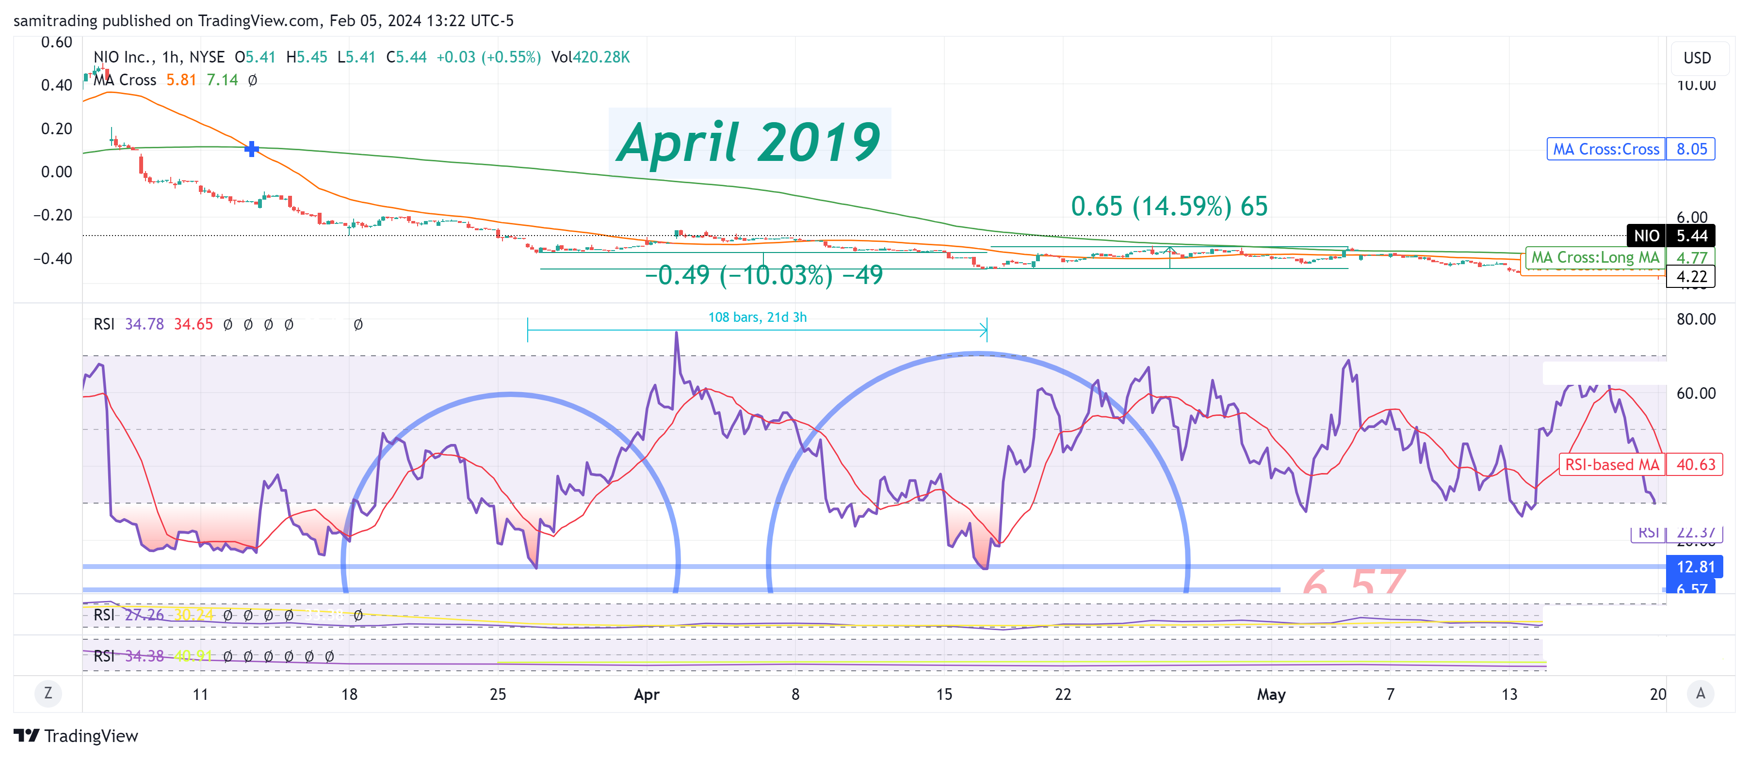Click the '108 bars, 21d 3h' date range label
The image size is (1749, 759).
point(757,317)
